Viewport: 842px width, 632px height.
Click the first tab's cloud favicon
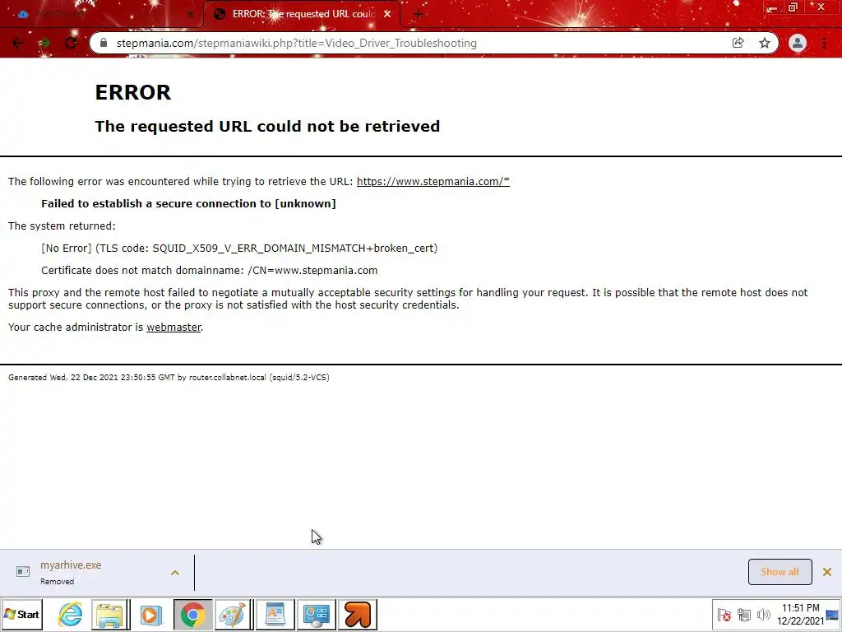point(23,15)
